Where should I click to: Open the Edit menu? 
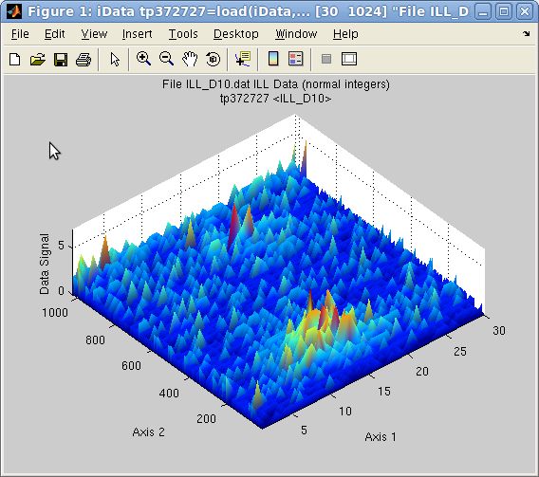(55, 34)
